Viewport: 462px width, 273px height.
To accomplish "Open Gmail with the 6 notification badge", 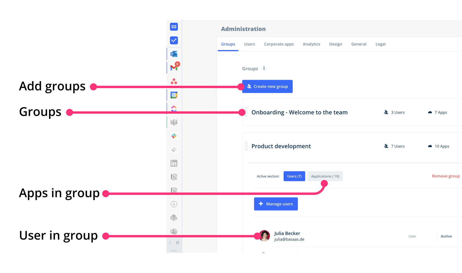I will [x=174, y=67].
